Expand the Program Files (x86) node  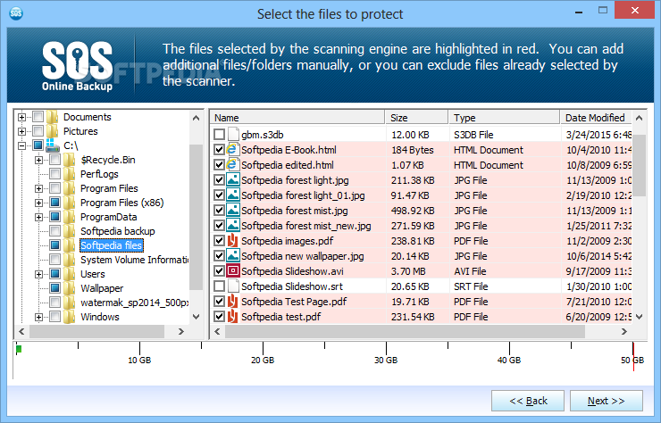point(38,203)
